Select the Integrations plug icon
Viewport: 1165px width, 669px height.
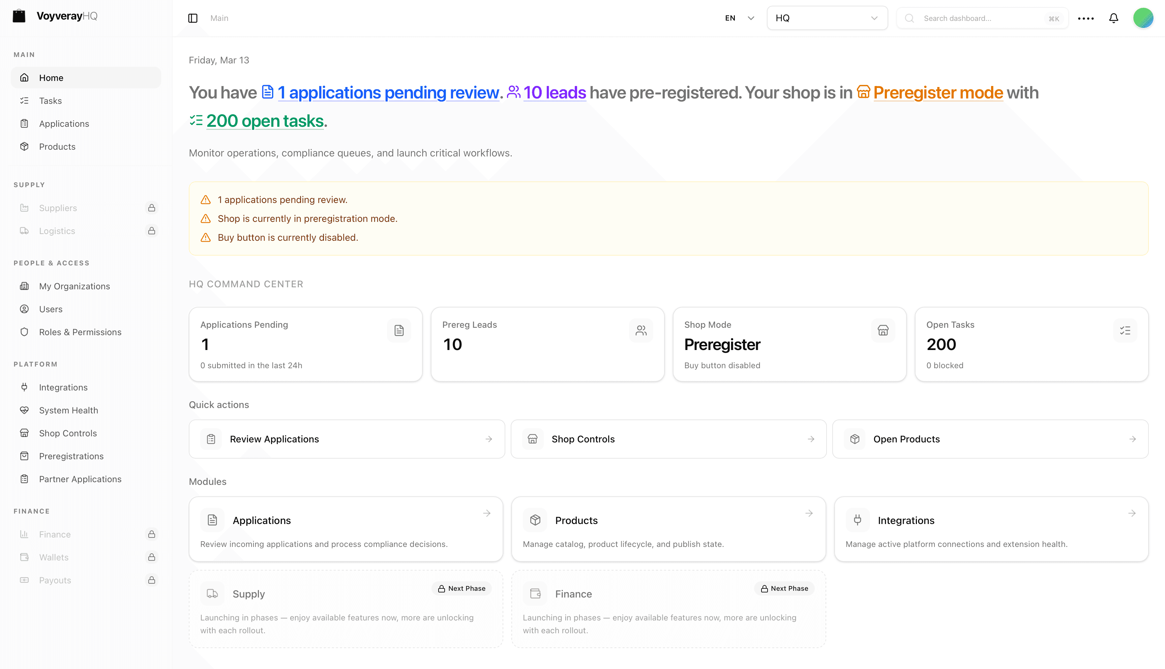tap(24, 387)
